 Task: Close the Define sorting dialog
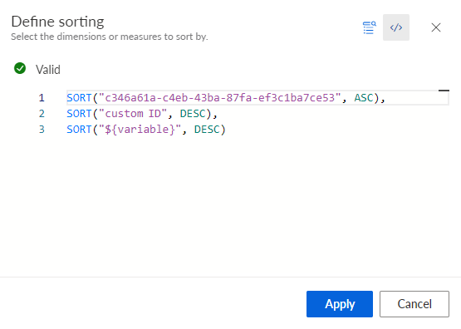[x=436, y=27]
